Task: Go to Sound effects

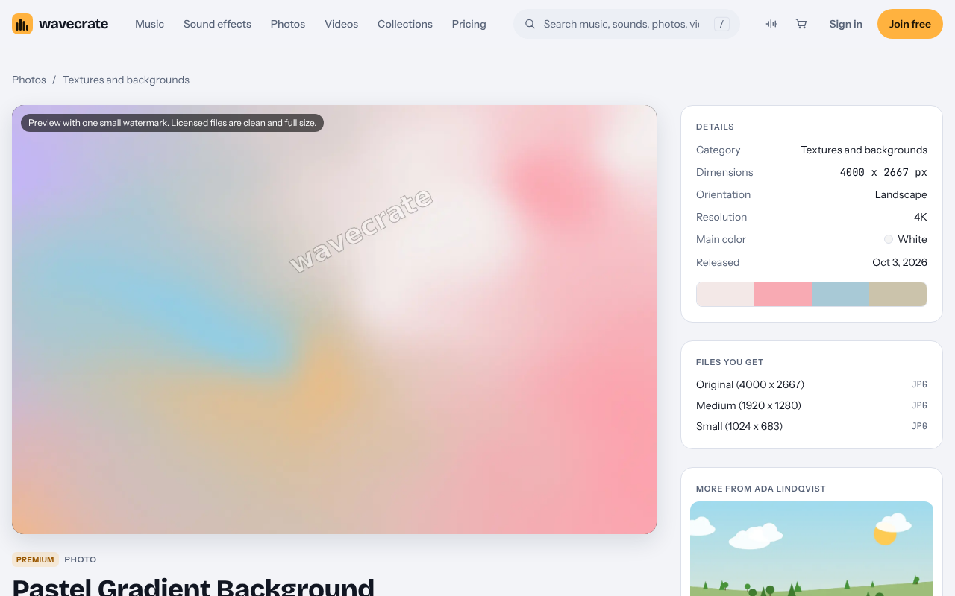Action: coord(217,24)
